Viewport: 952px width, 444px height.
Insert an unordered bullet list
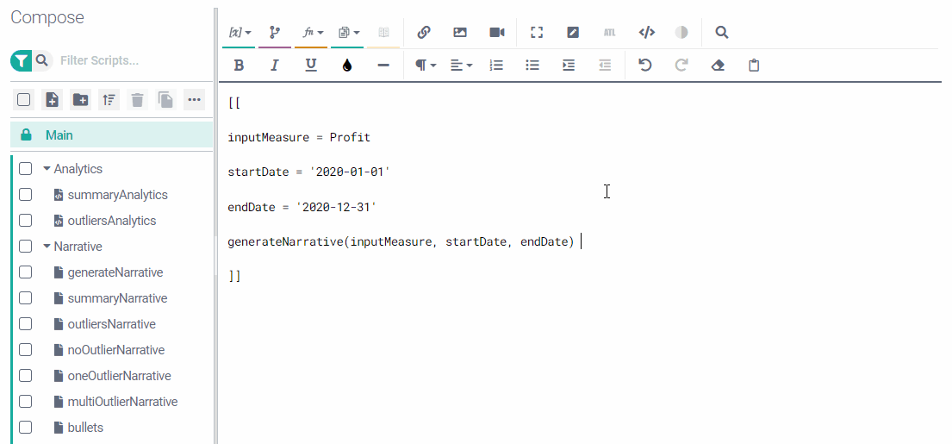532,65
